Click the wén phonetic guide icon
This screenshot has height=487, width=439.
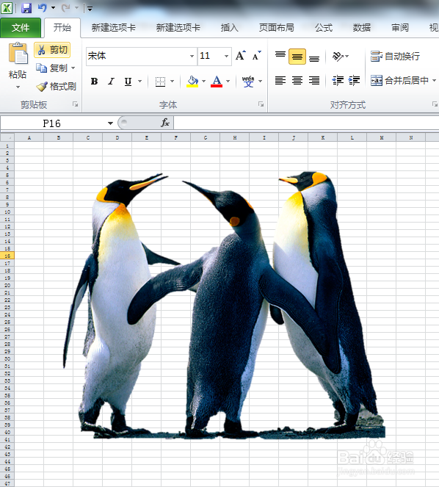[x=248, y=82]
